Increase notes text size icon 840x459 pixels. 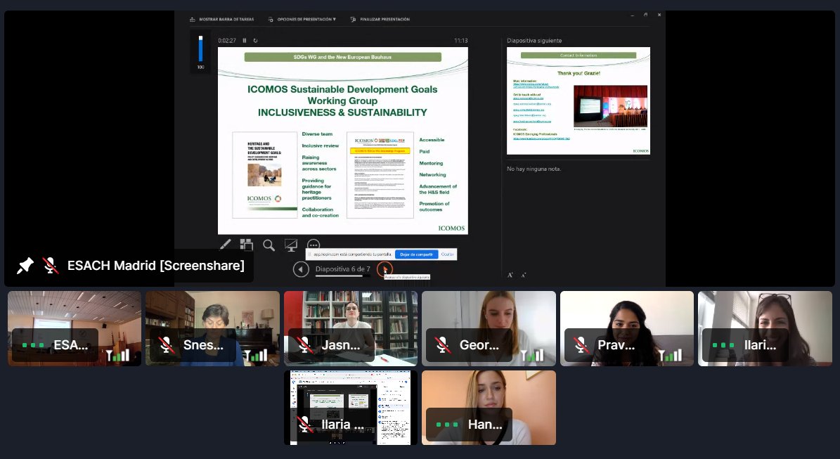[510, 275]
